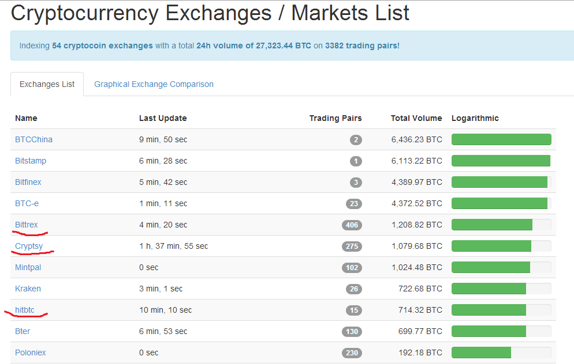
Task: Click Mintpal's logarithmic volume bar
Action: coord(501,267)
